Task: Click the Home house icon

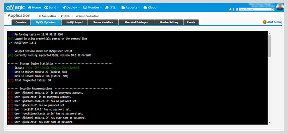Action: (x=29, y=8)
